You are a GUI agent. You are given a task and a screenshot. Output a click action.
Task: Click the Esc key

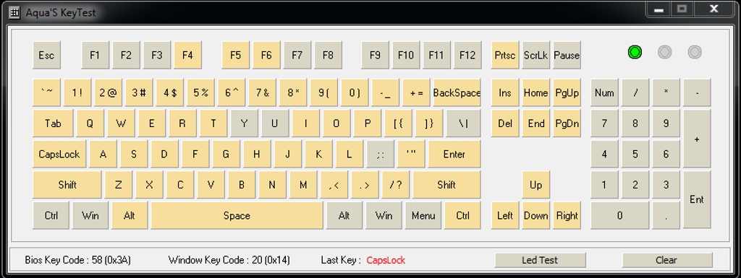click(46, 55)
